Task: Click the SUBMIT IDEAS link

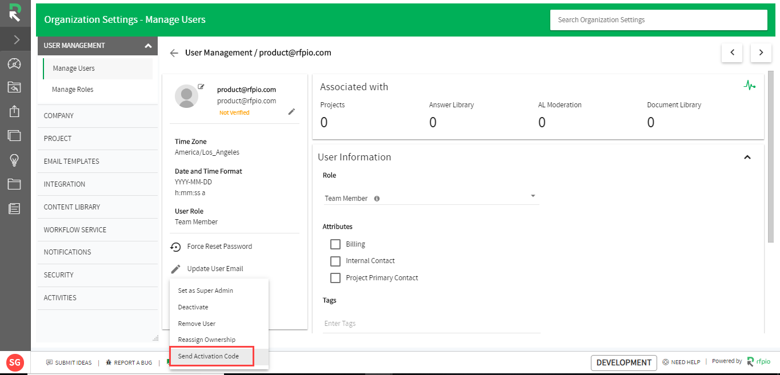Action: (x=73, y=363)
